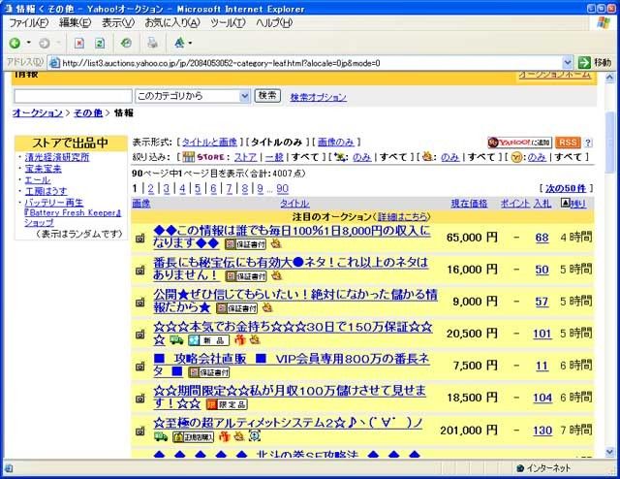Open History with the clock toolbar icon

(126, 43)
